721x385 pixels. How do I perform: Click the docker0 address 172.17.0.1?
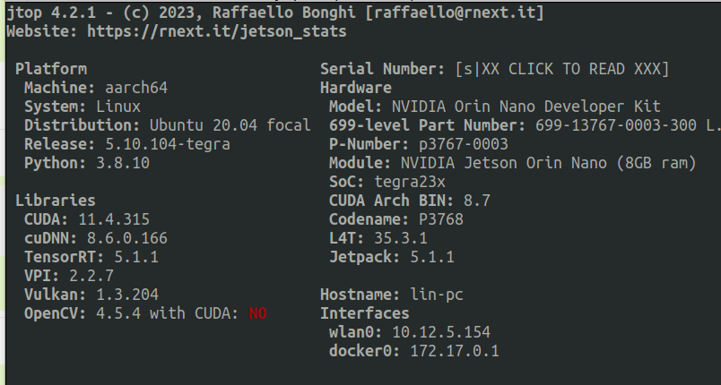pos(454,351)
